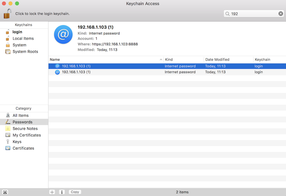The image size is (286, 196).
Task: Click Today, 11:13 in highlighted row
Action: click(215, 66)
